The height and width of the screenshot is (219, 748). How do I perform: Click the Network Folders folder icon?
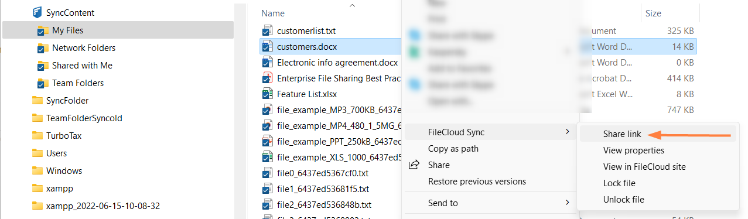[x=43, y=47]
